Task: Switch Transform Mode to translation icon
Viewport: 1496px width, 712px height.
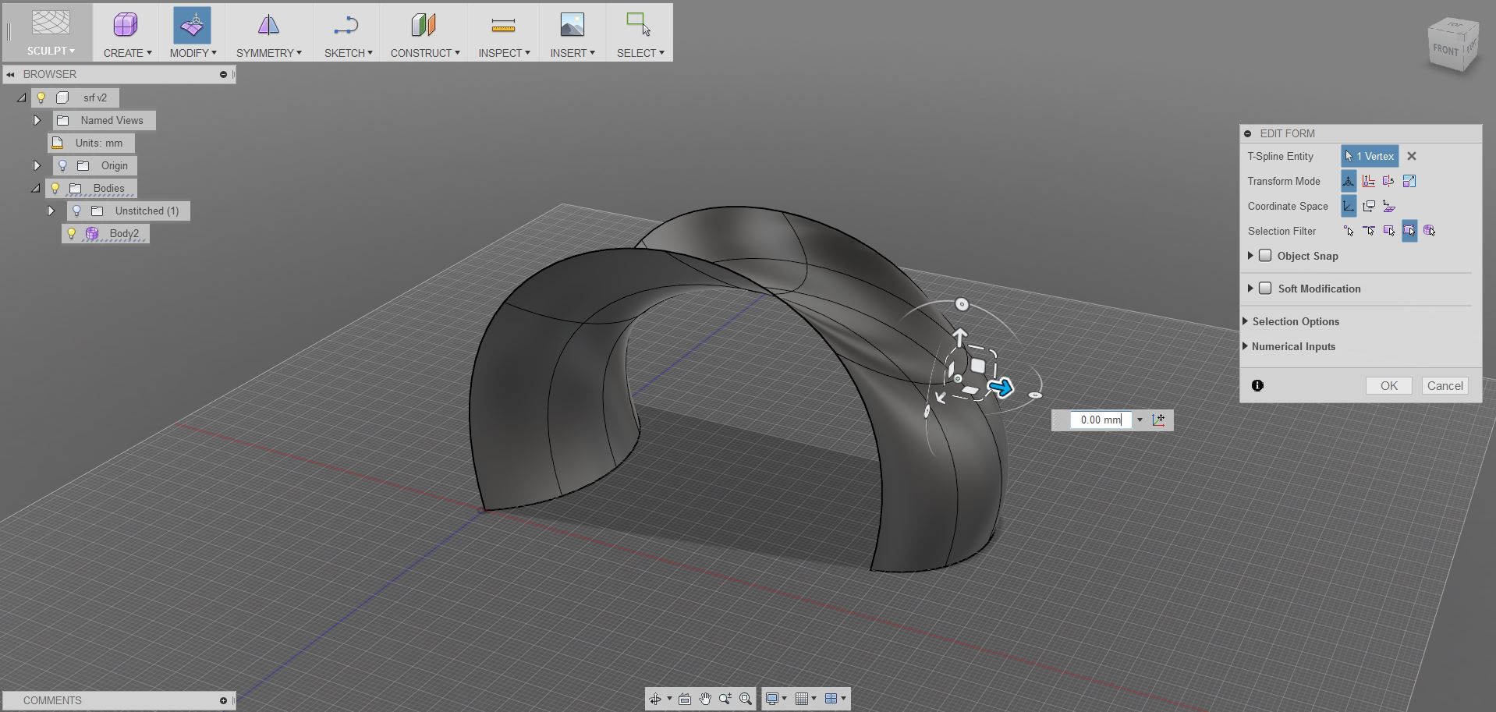Action: click(x=1369, y=181)
